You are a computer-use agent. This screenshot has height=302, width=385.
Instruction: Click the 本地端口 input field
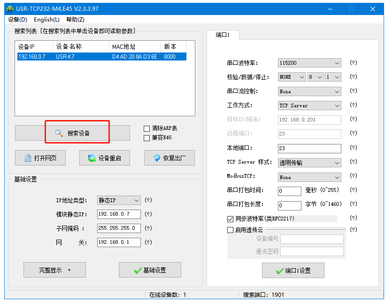pyautogui.click(x=309, y=148)
